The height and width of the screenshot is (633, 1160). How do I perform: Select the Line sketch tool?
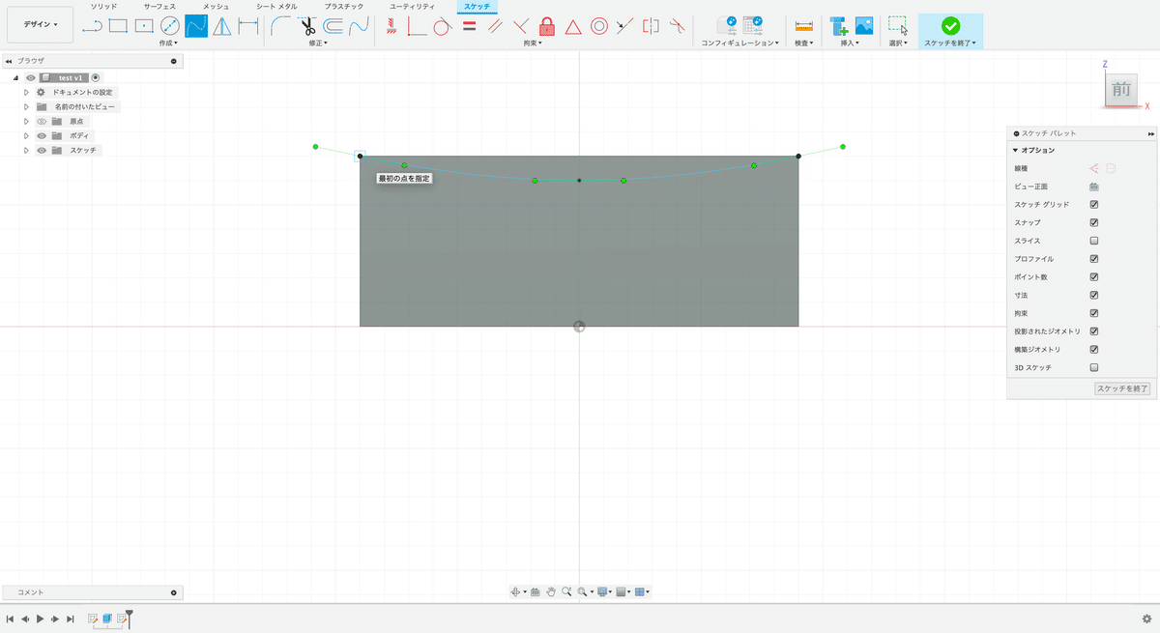93,26
